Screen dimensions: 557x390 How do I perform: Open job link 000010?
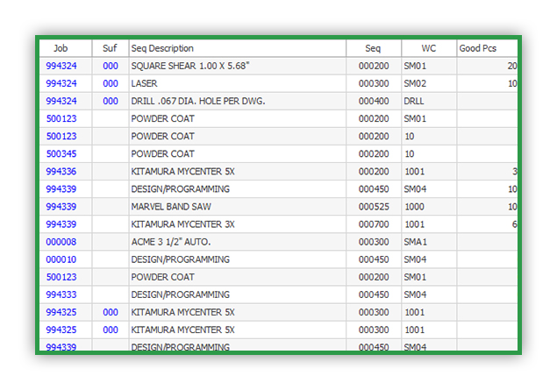61,259
